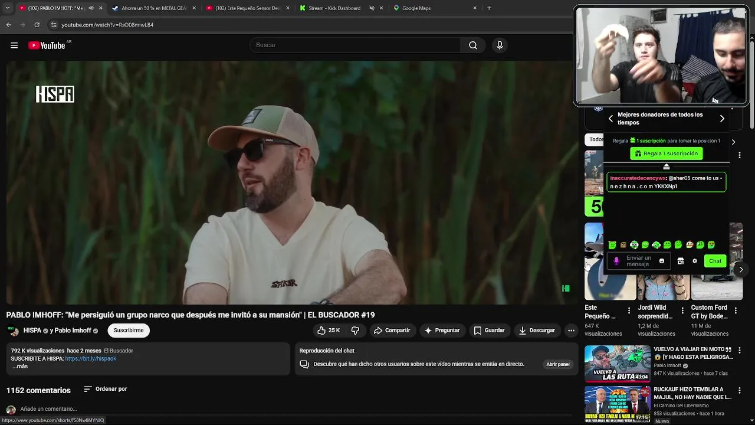The height and width of the screenshot is (425, 755).
Task: Open options for VUELVO A VIAJAR video
Action: click(739, 350)
